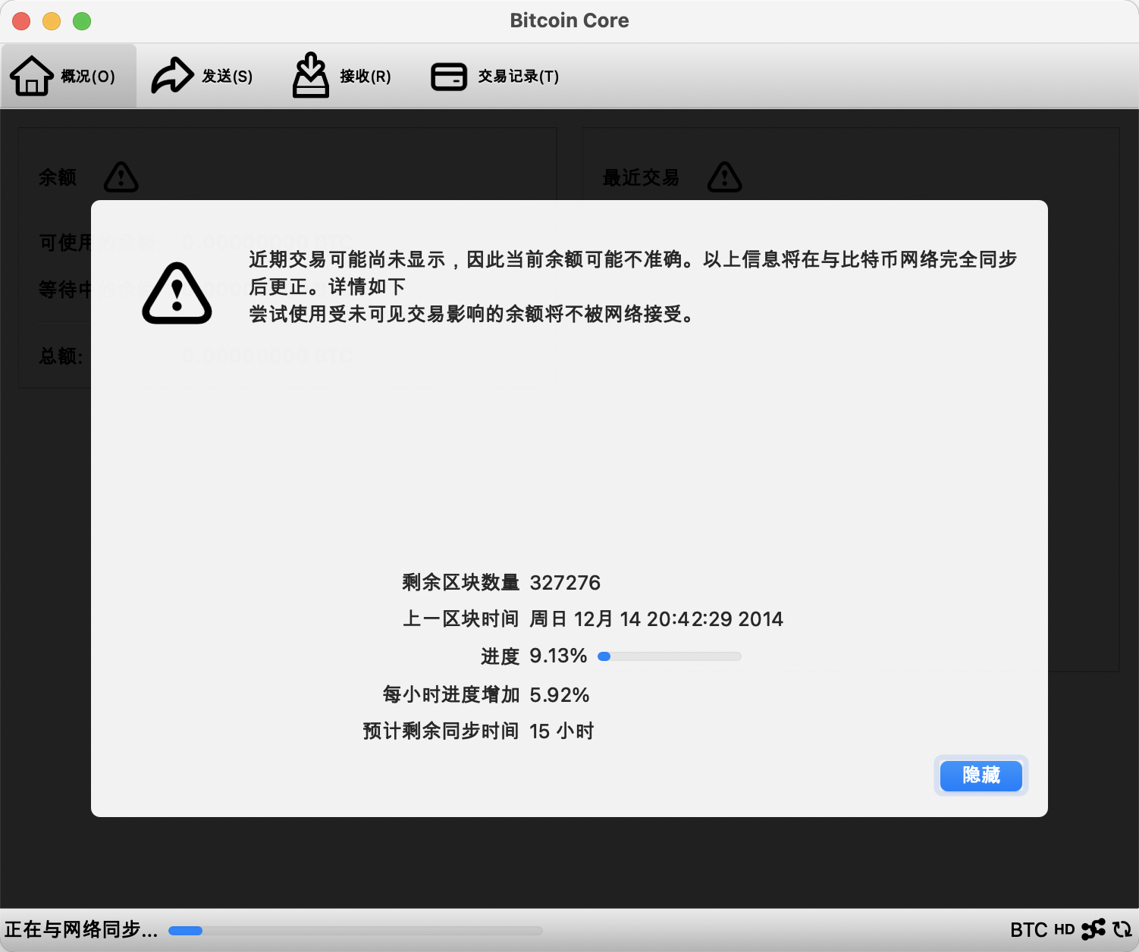Click warning icon next to 余额
The height and width of the screenshot is (952, 1139).
pyautogui.click(x=121, y=177)
